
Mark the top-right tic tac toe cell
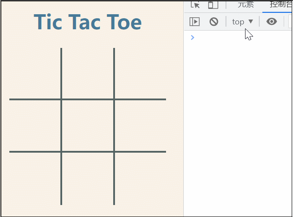[x=140, y=73]
